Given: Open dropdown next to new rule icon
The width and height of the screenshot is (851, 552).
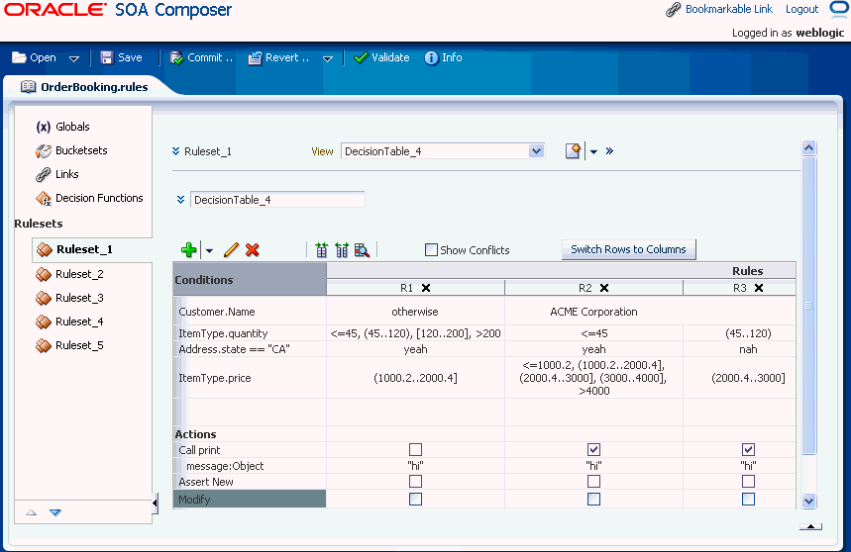Looking at the screenshot, I should (x=593, y=151).
